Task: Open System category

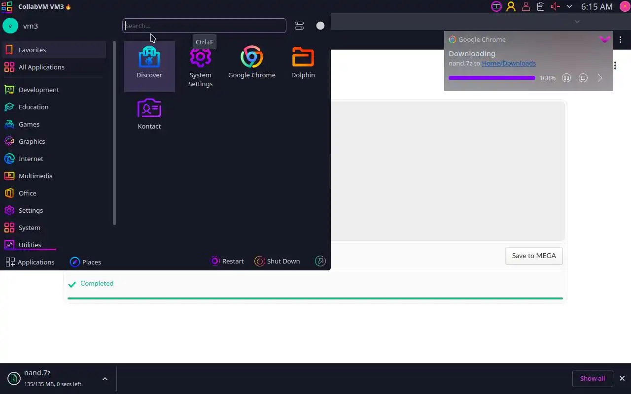Action: (53, 228)
